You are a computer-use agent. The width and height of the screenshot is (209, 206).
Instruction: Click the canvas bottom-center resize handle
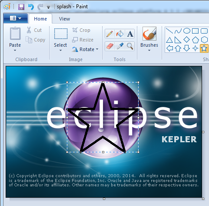tap(104, 199)
